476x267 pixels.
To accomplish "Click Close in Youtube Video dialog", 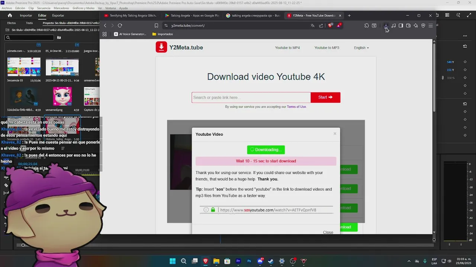I will coord(328,232).
